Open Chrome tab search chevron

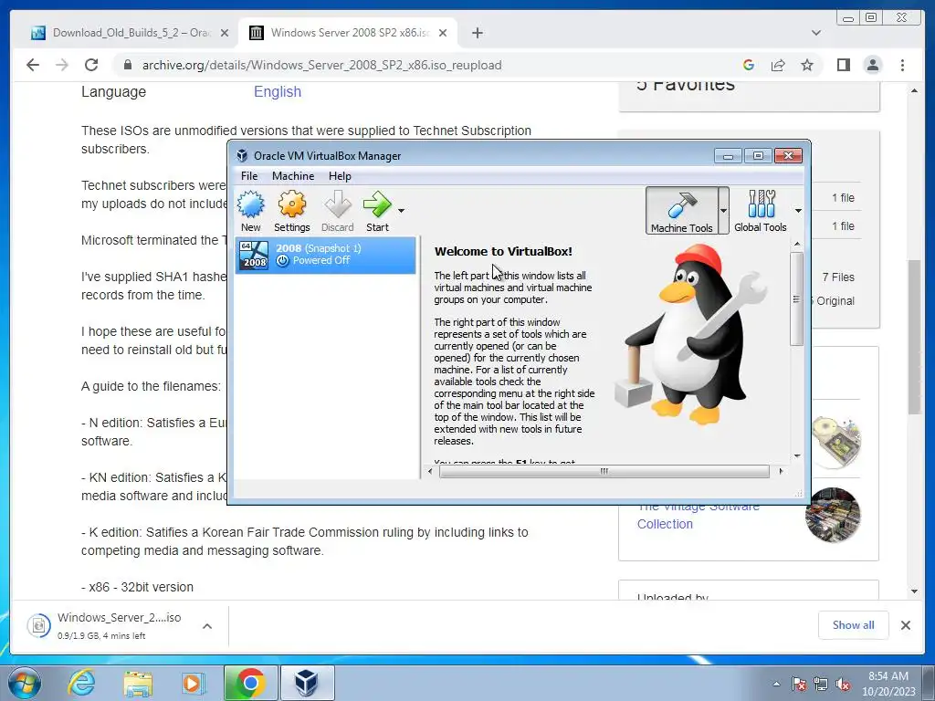815,33
